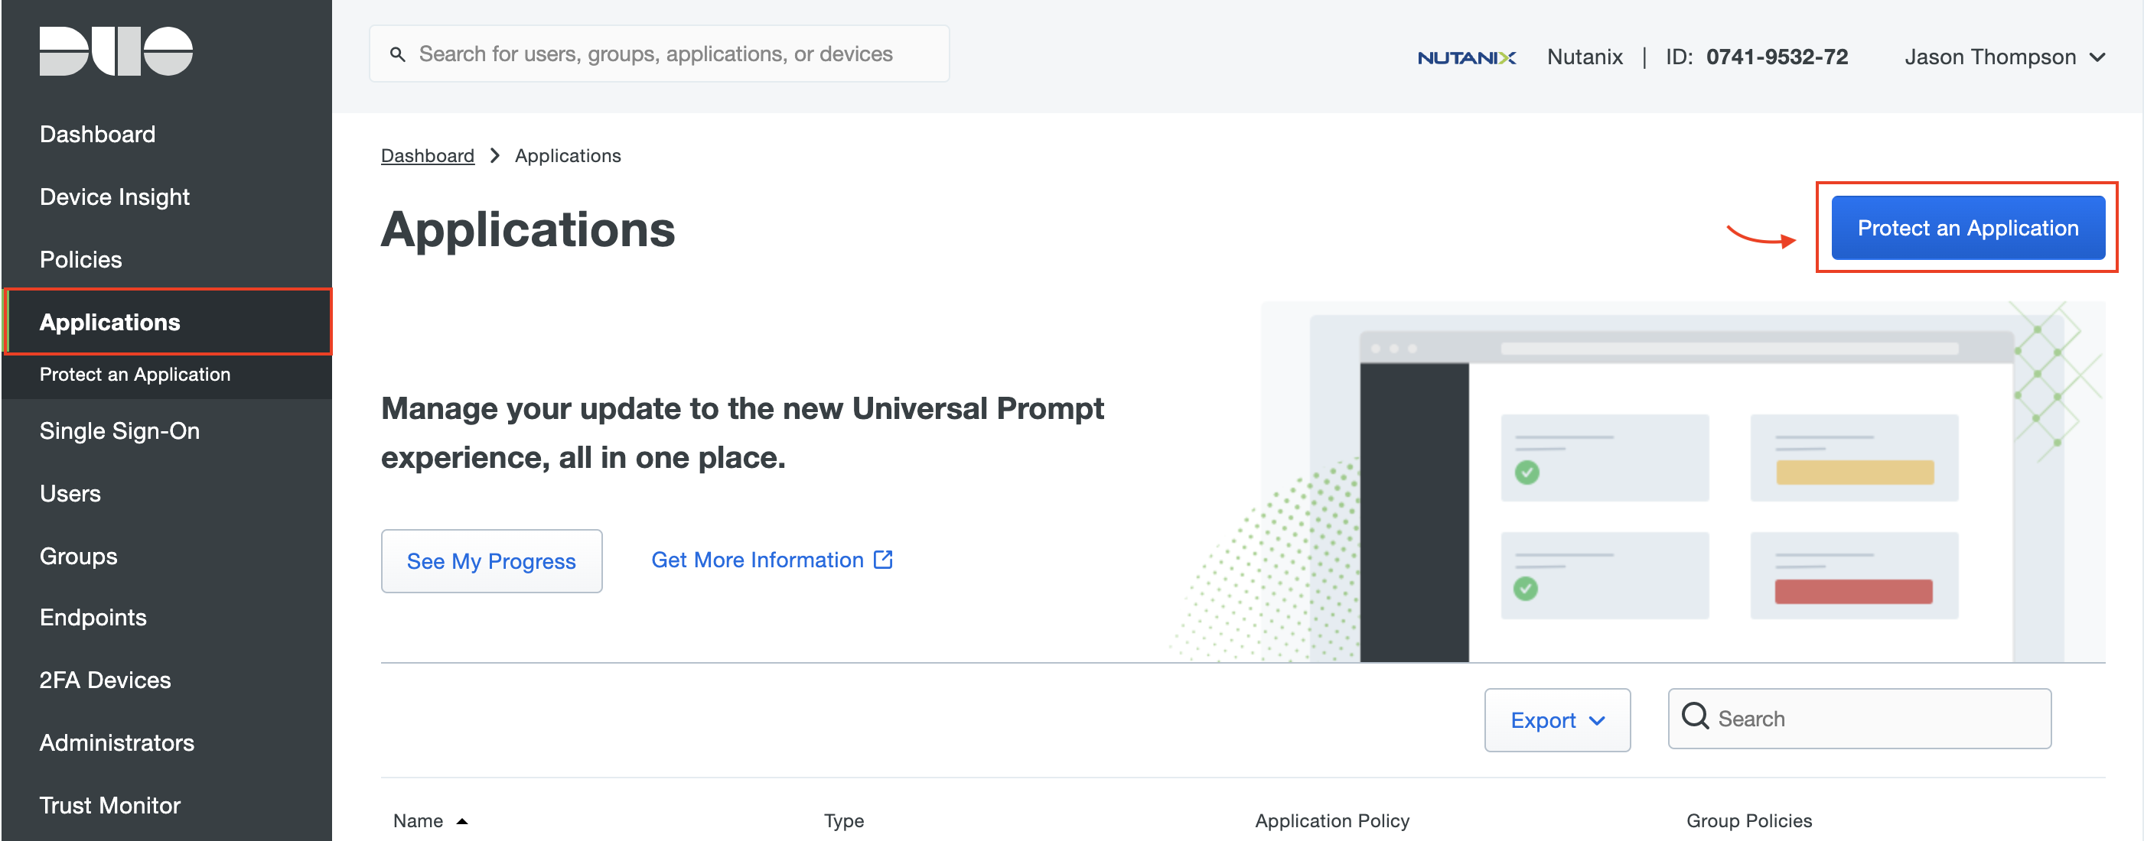This screenshot has width=2144, height=841.
Task: Open 2FA Devices from the sidebar
Action: pos(105,679)
